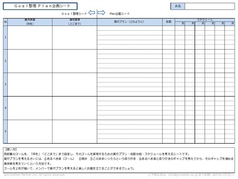Click the 達成基準（どこまで） column header
Screen dimensions: 238x179
pos(74,22)
